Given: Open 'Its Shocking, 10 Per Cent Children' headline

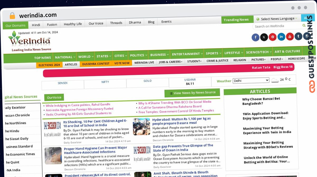Looking at the screenshot, I should coord(95,123).
